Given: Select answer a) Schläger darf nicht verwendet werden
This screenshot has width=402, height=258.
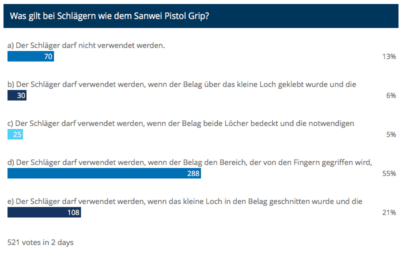Looking at the screenshot, I should [86, 45].
